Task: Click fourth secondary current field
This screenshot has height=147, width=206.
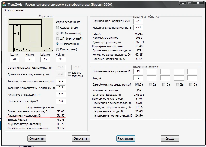Action: (179, 78)
